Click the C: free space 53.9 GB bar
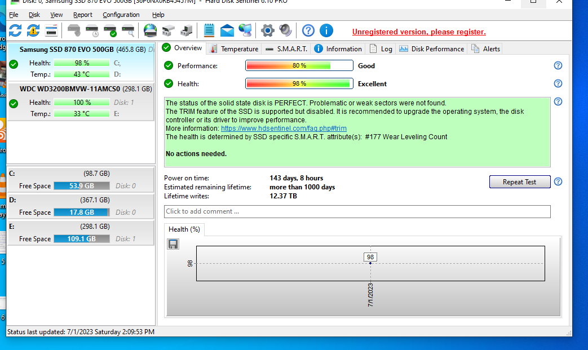588x350 pixels. click(x=81, y=186)
